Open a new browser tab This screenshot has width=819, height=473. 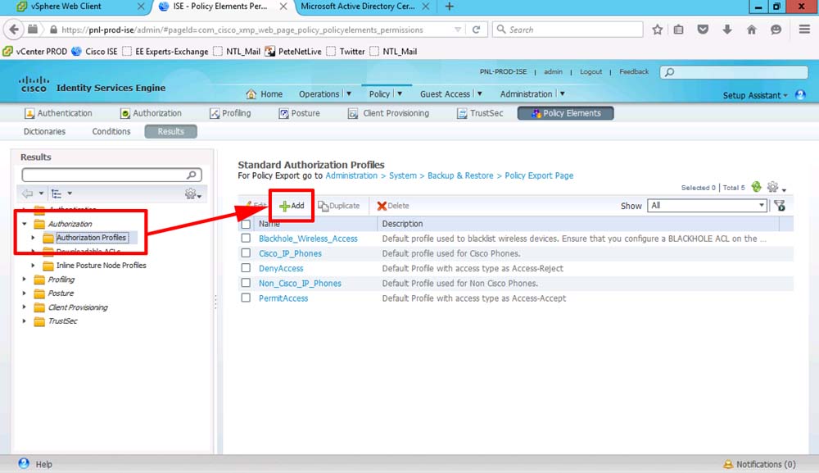449,7
